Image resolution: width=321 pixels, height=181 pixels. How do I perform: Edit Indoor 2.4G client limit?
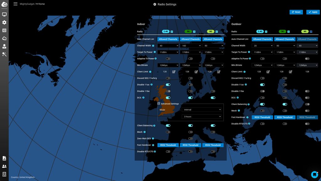(174, 72)
